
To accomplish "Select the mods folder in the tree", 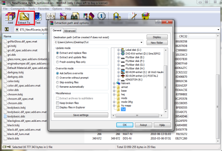I will (x=124, y=98).
